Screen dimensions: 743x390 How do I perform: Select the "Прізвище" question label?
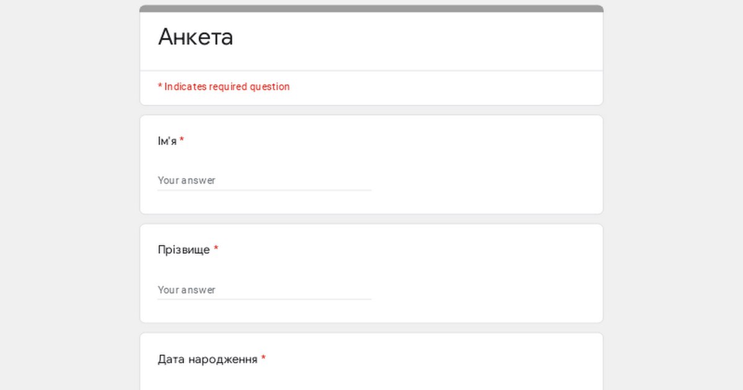pos(184,250)
